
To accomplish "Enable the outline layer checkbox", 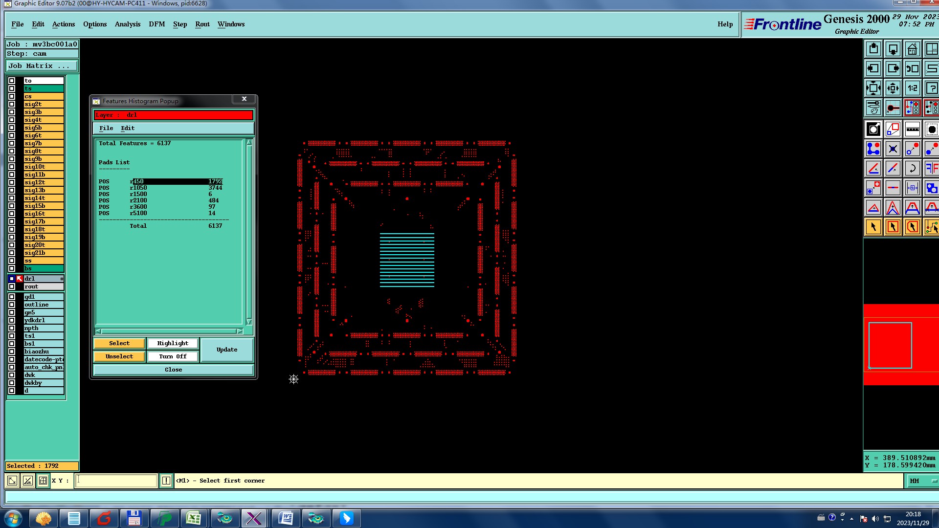I will (12, 305).
